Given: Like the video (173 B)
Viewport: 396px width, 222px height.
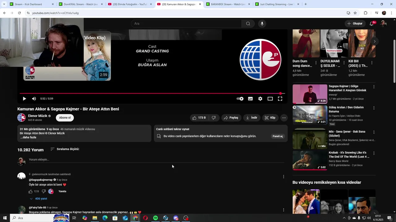Looking at the screenshot, I should pos(199,118).
